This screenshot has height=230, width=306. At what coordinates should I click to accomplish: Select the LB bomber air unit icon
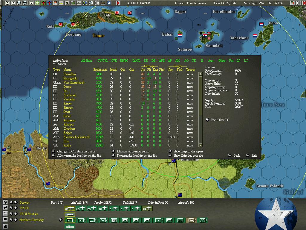pos(81,209)
